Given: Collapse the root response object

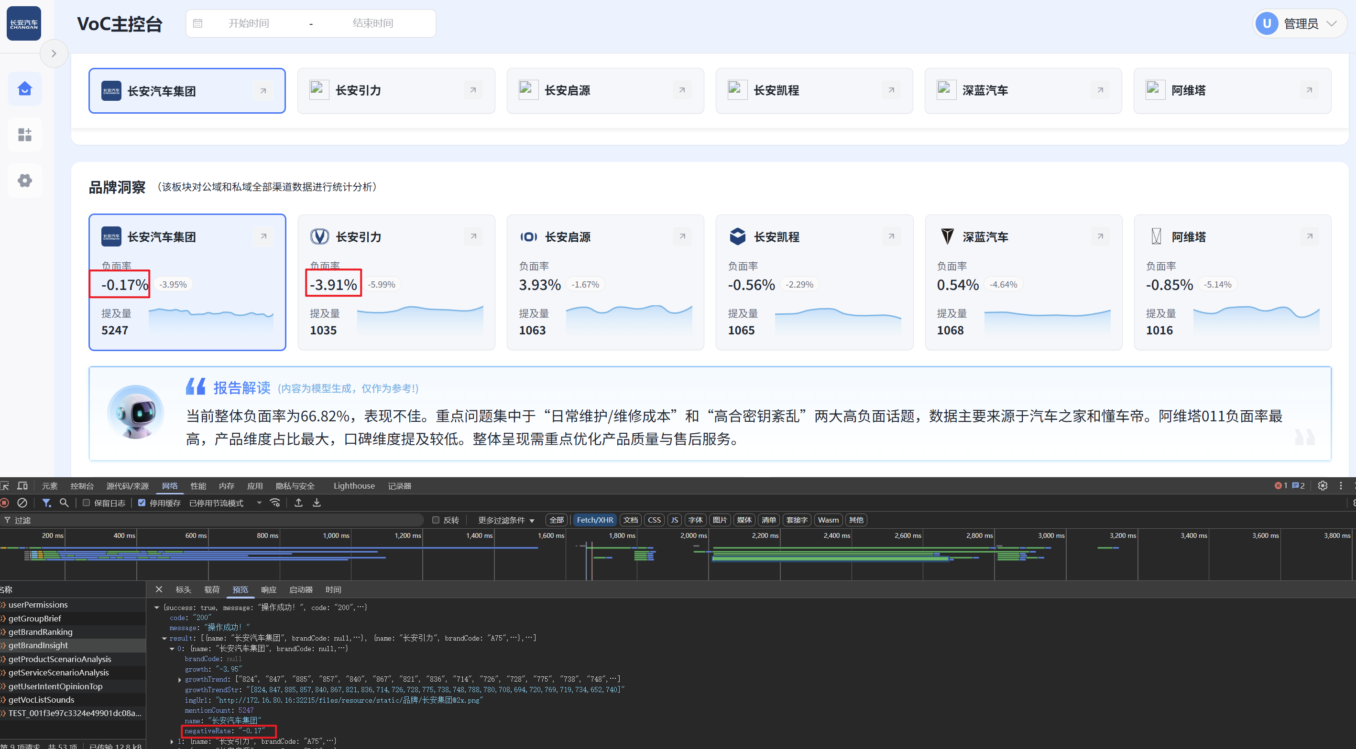Looking at the screenshot, I should point(156,608).
